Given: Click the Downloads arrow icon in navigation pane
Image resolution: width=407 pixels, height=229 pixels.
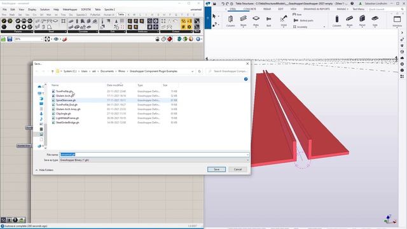Looking at the screenshot, I should pos(41,114).
